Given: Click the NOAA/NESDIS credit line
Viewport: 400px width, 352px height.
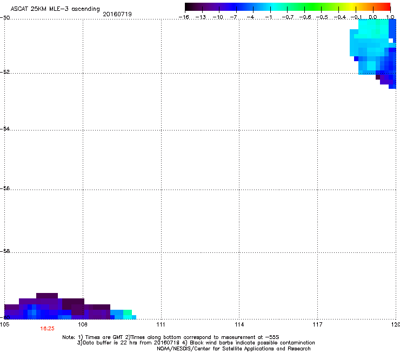Looking at the screenshot, I should pyautogui.click(x=234, y=349).
